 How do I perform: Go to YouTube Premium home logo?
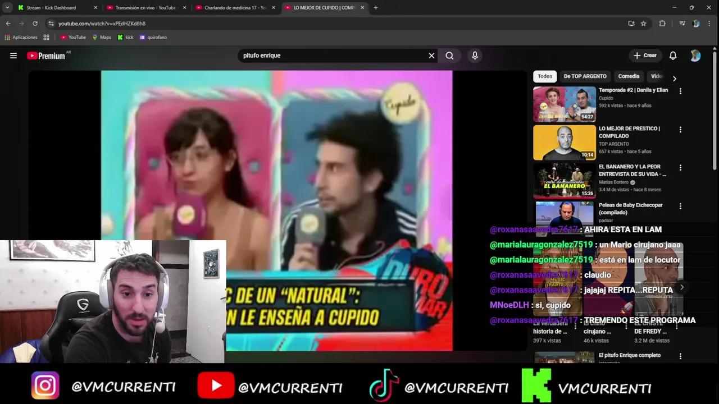click(45, 56)
